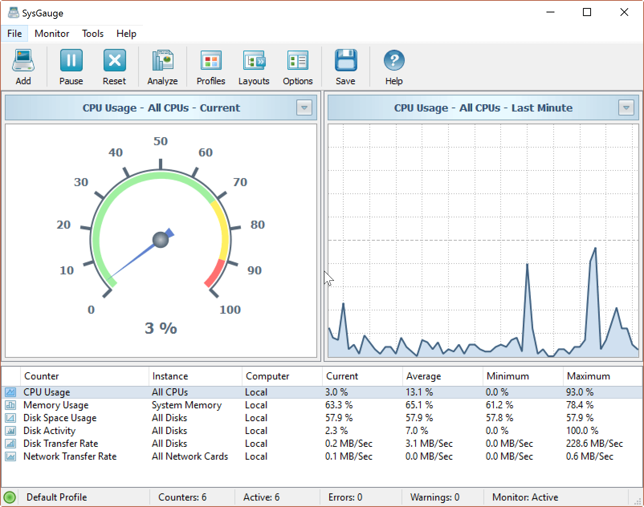Open the Monitor menu
The height and width of the screenshot is (507, 644).
pos(52,34)
